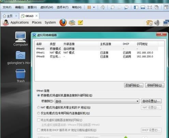Image resolution: width=169 pixels, height=138 pixels.
Task: Click the software update tray icon
Action: coord(149,23)
